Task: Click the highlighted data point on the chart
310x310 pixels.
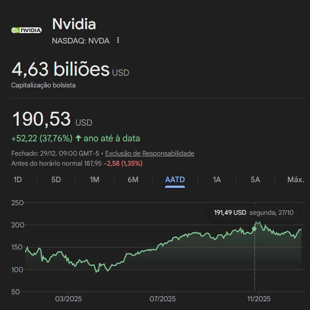Action: [x=254, y=229]
